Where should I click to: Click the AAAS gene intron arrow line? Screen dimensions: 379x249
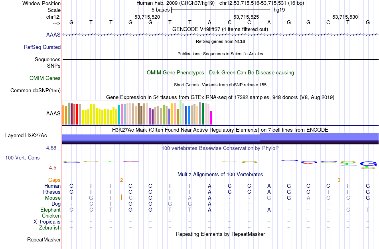point(220,35)
